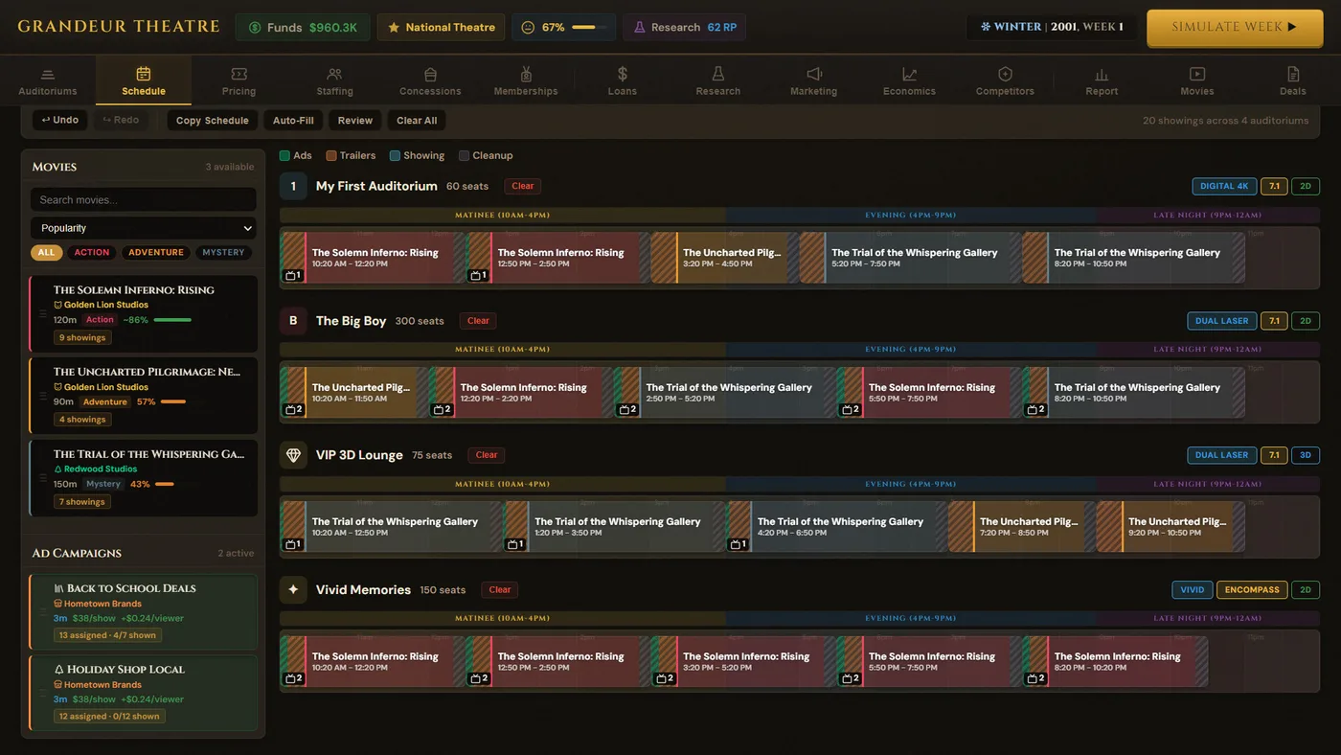Select the Action genre filter chip

[x=92, y=252]
